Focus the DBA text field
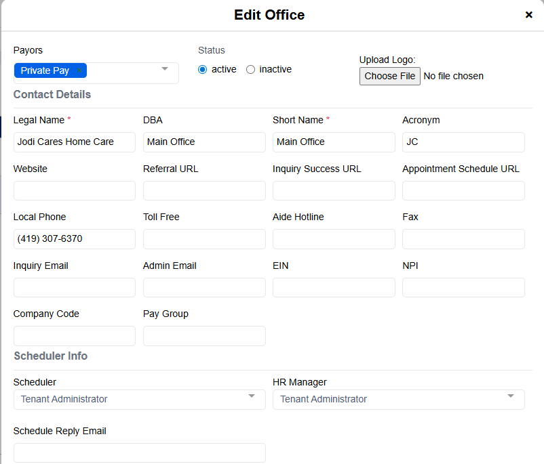The image size is (544, 464). pos(204,142)
